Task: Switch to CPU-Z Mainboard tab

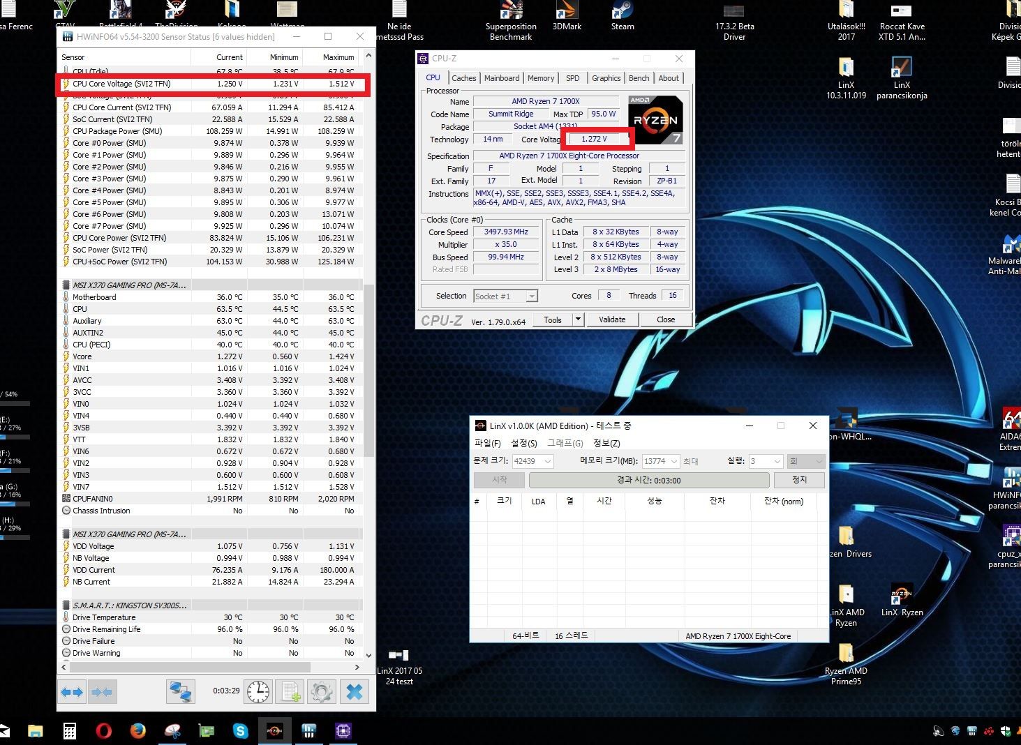Action: [x=502, y=78]
